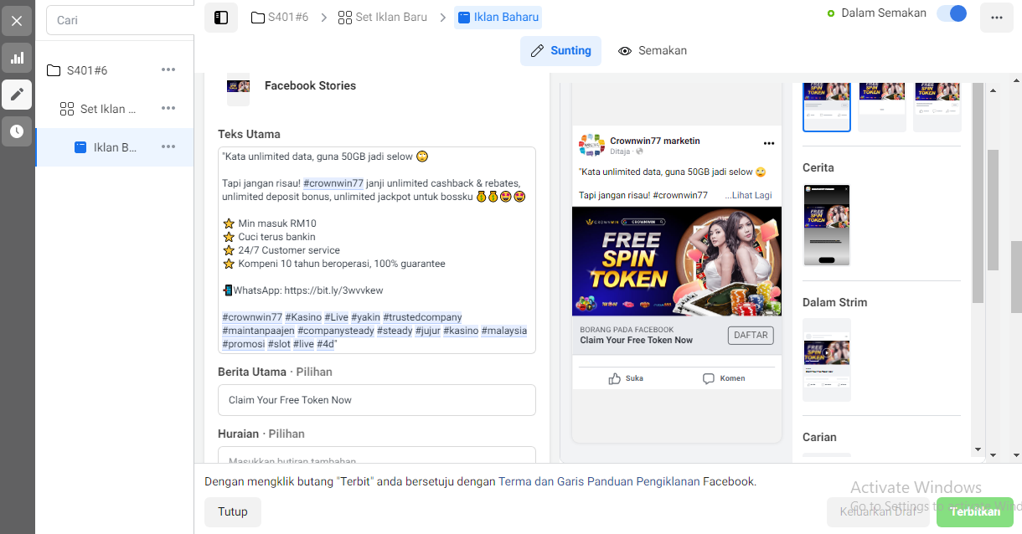This screenshot has height=534, width=1022.
Task: Open options dots for Set Iklan row
Action: tap(168, 109)
